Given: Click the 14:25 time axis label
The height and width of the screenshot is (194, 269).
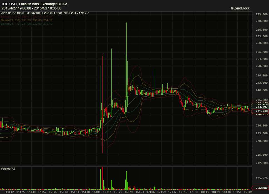Looking at the screenshot, I should (20, 192).
